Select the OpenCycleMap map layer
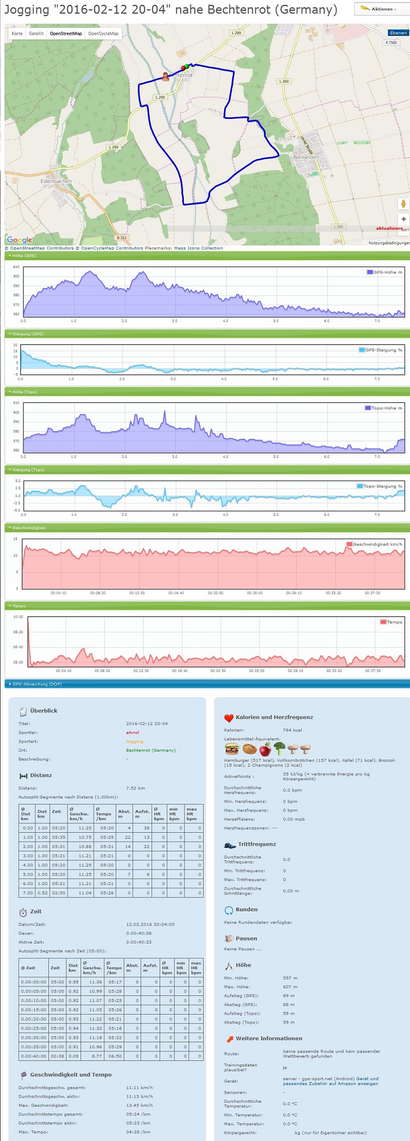The height and width of the screenshot is (1141, 410). 103,34
